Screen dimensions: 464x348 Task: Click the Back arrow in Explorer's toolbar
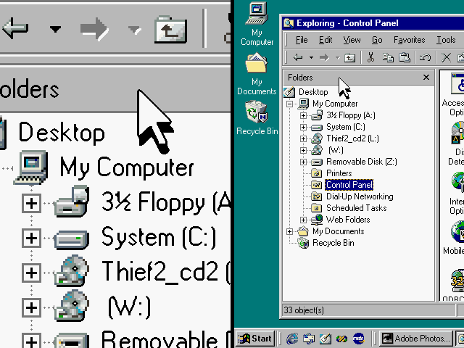[x=298, y=57]
